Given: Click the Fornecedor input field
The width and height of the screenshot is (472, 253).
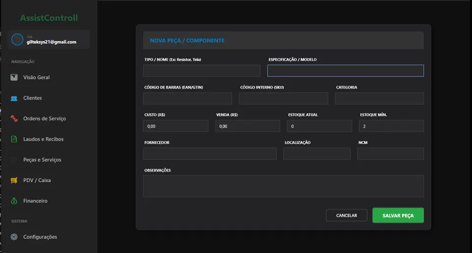Looking at the screenshot, I should point(210,154).
